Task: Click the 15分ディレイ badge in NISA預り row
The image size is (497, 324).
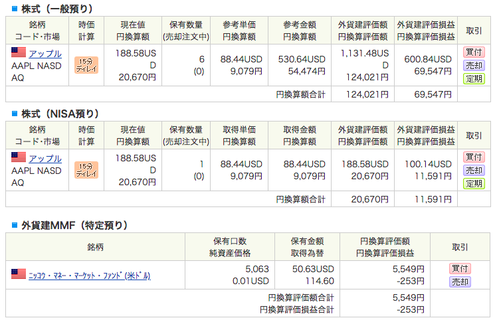Action: 86,170
